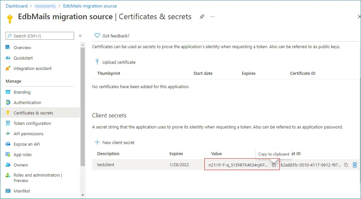Open Quickstart in the sidebar

23,58
